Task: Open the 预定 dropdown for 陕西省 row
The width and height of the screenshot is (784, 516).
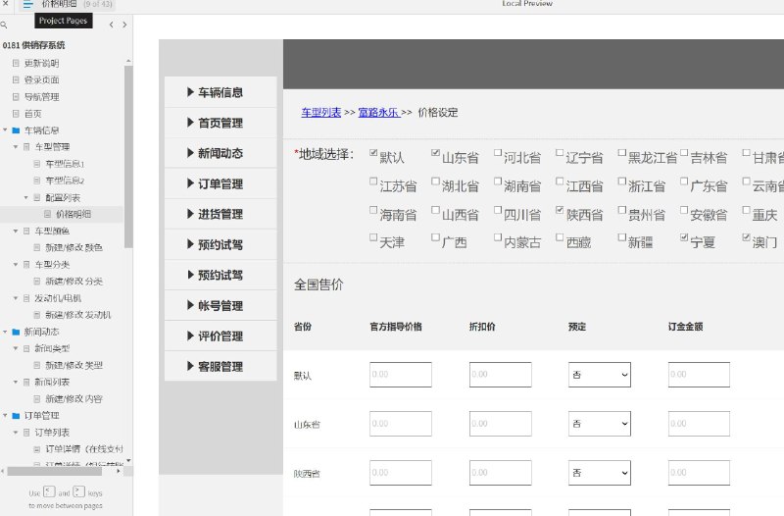Action: tap(600, 473)
